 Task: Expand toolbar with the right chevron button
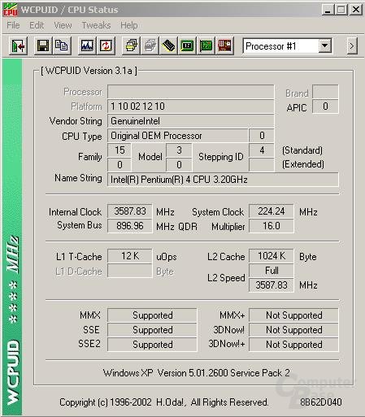tap(352, 46)
